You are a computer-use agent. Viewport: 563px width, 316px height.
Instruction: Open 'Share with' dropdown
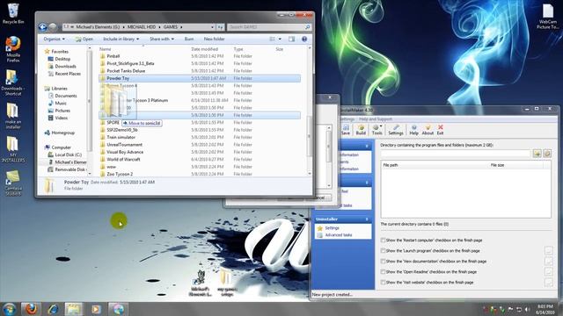162,39
